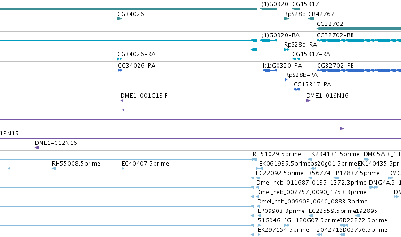Click the EK297154.5prime EST label
Image resolution: width=401 pixels, height=237 pixels.
click(283, 230)
